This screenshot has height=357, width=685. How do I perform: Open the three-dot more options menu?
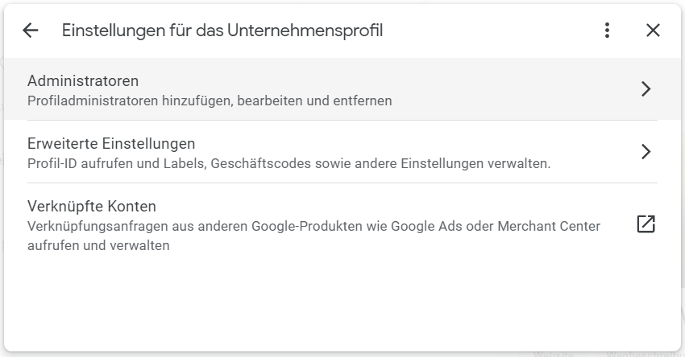(607, 31)
